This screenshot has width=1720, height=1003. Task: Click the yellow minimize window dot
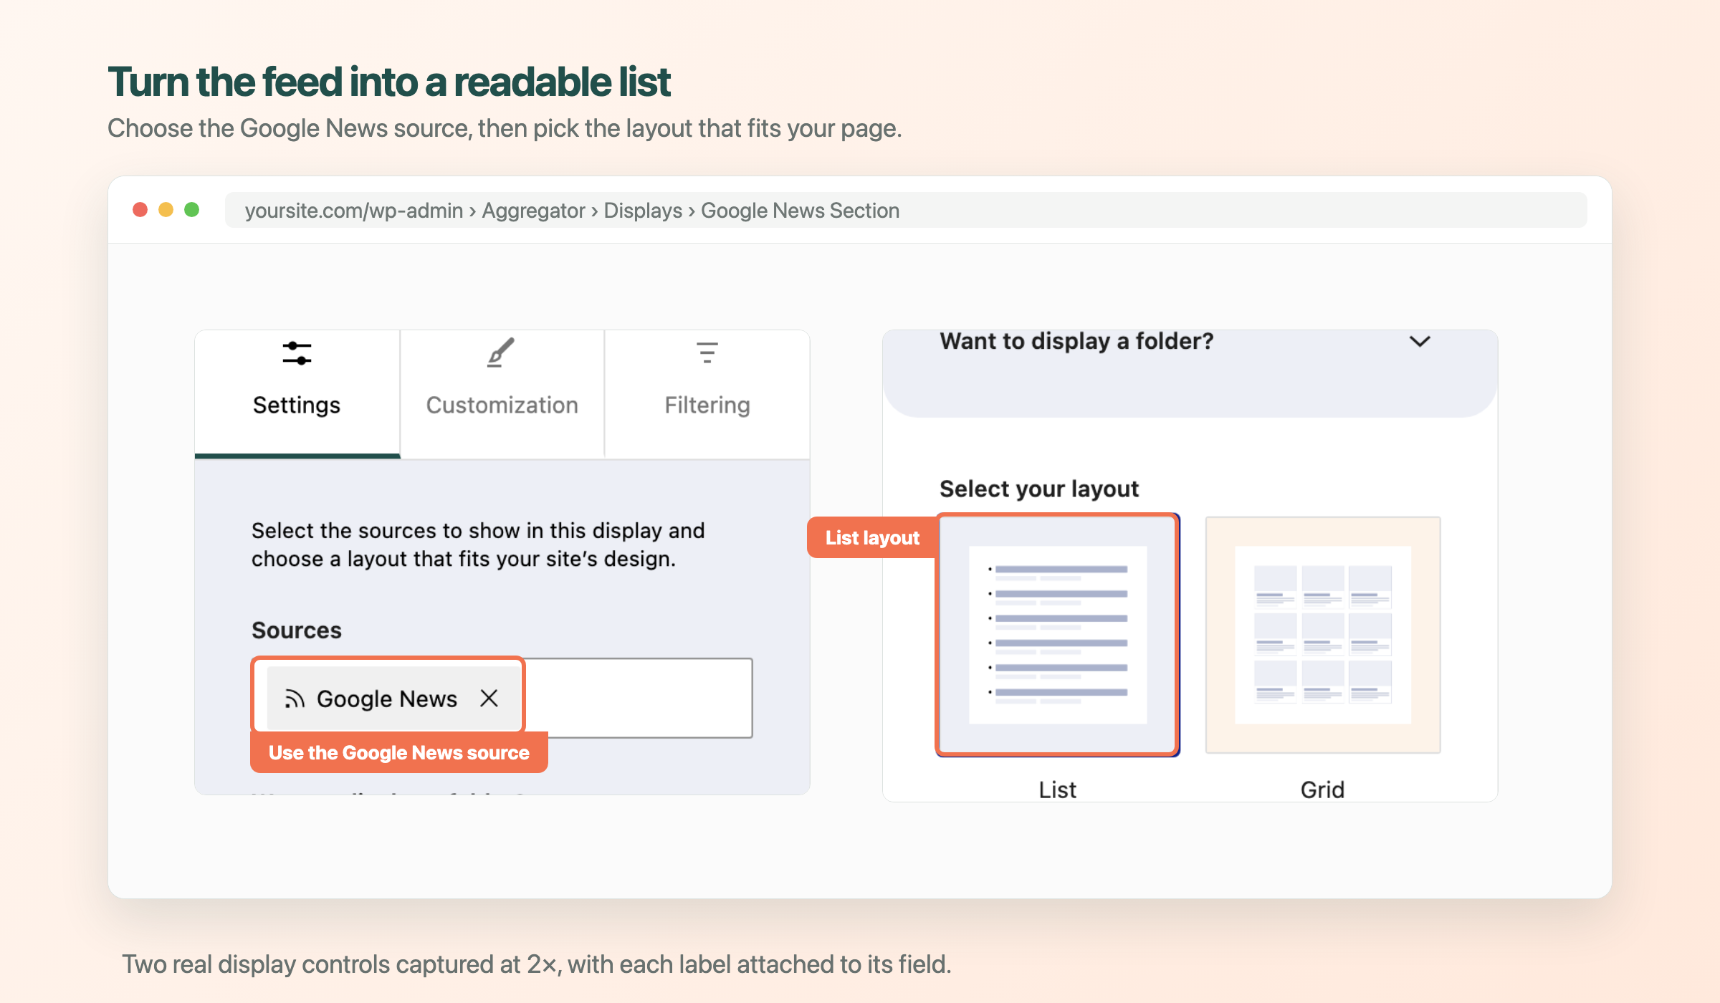tap(166, 209)
